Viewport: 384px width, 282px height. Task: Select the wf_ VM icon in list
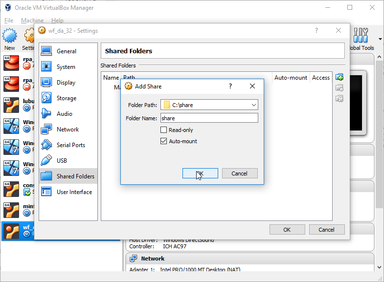(x=11, y=231)
